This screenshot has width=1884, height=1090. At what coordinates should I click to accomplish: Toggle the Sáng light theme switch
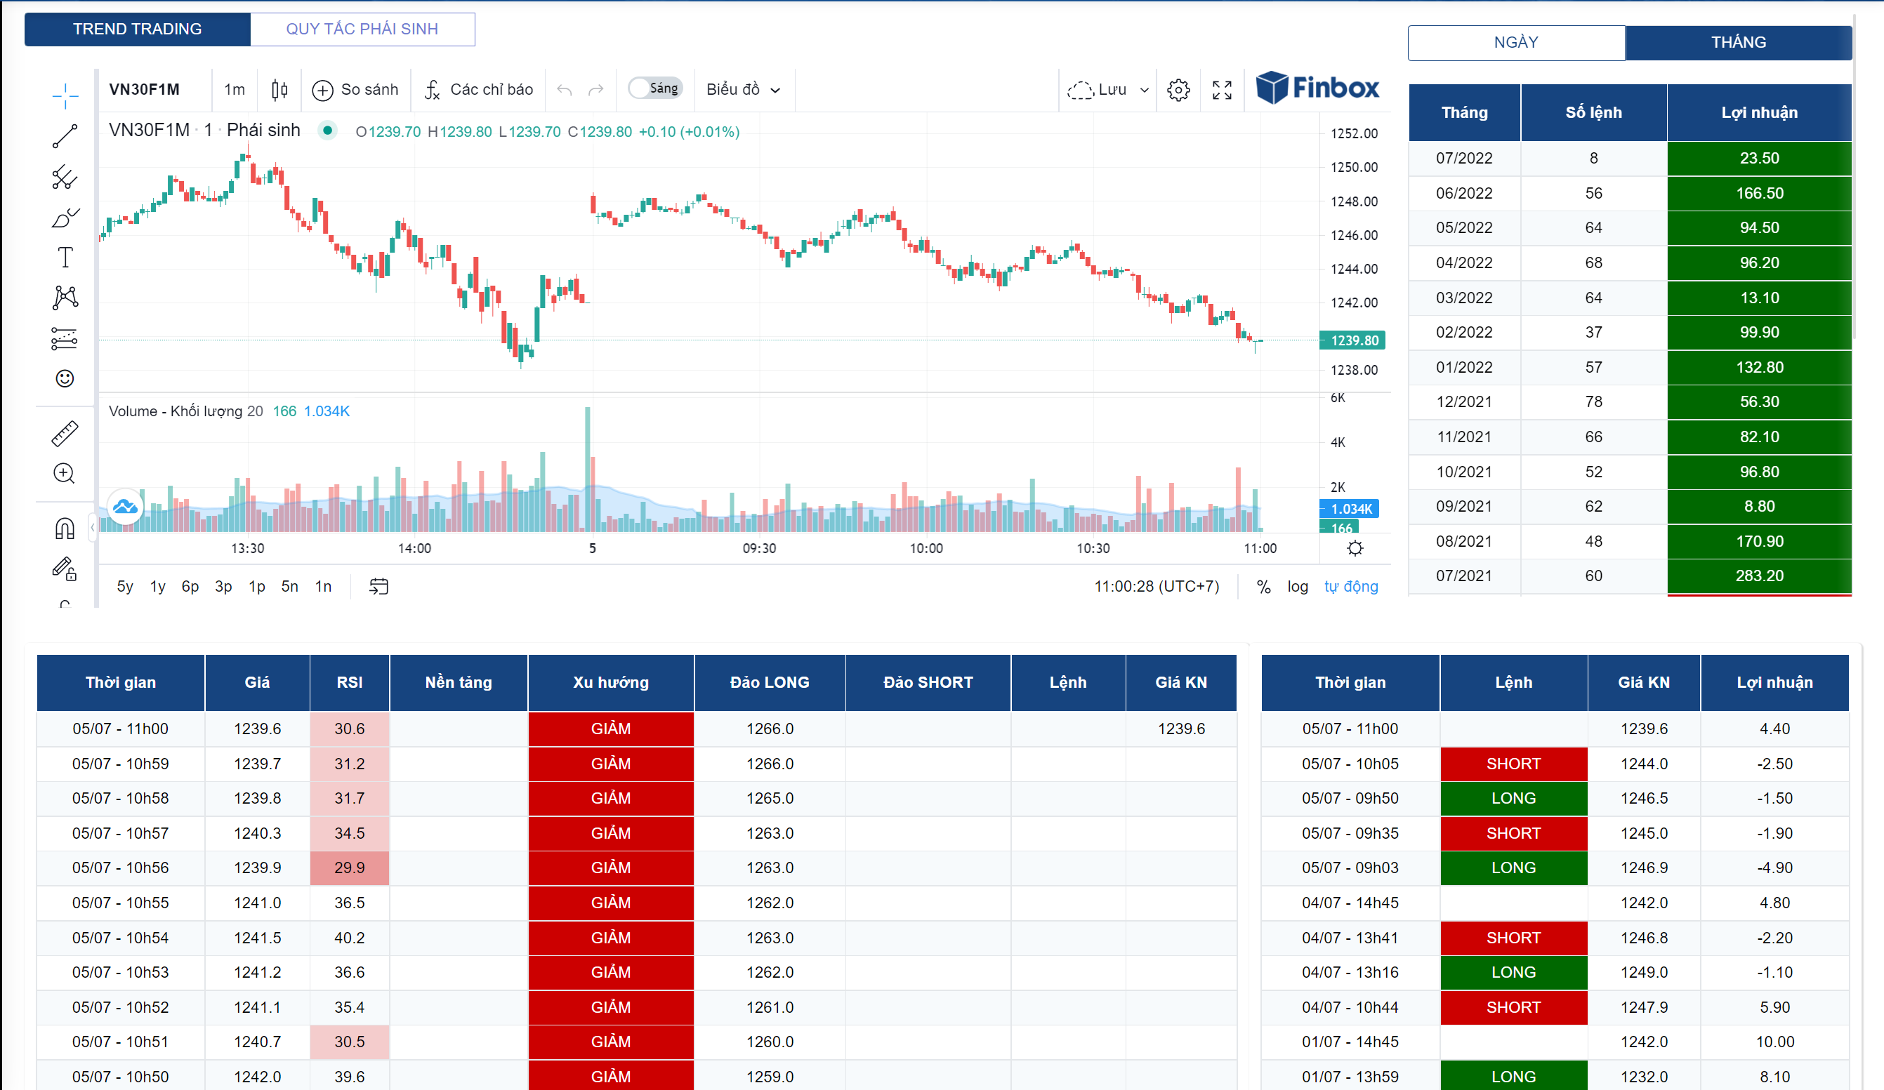tap(654, 88)
